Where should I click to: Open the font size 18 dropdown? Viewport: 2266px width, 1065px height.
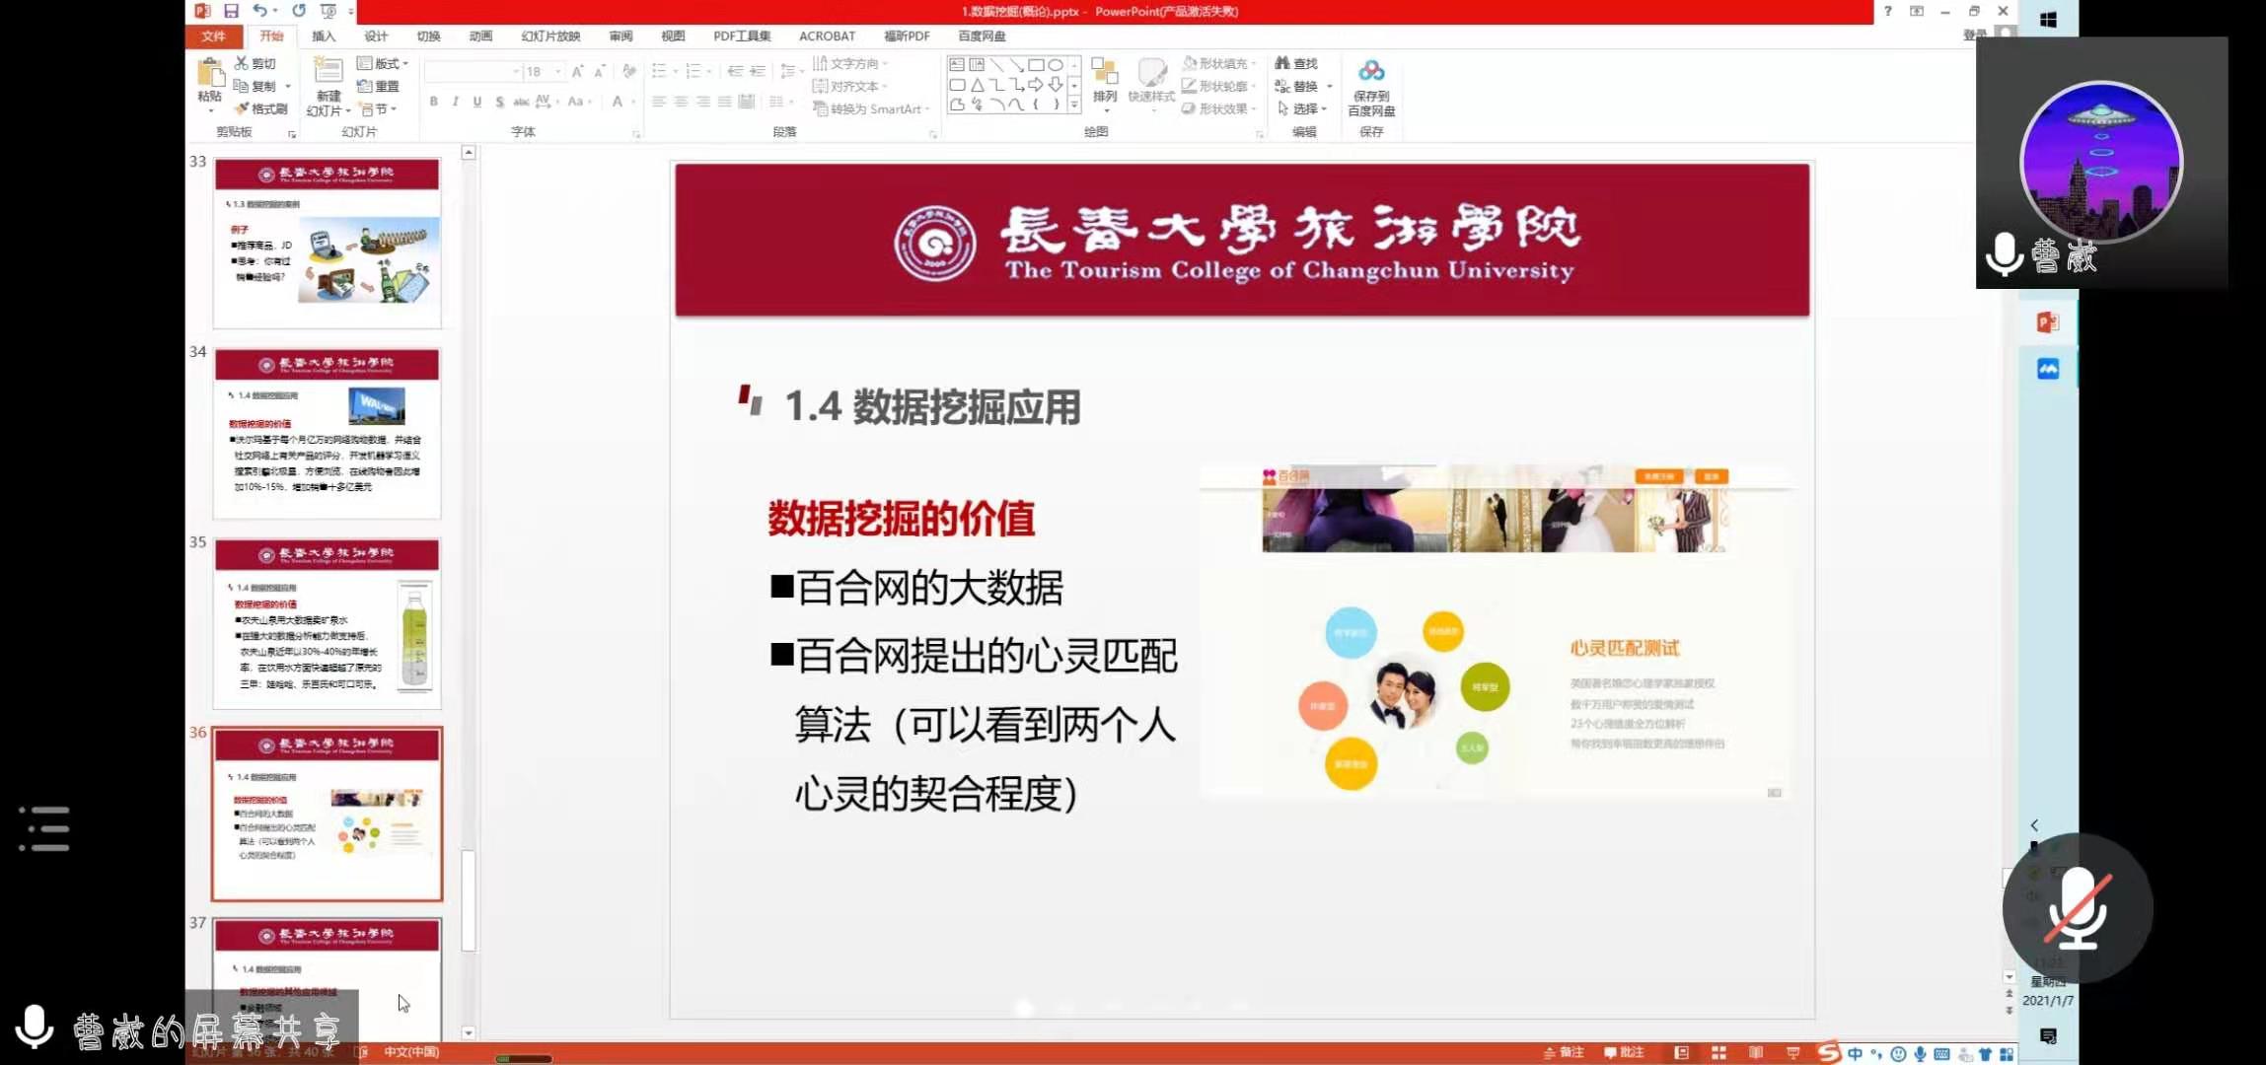pos(558,71)
